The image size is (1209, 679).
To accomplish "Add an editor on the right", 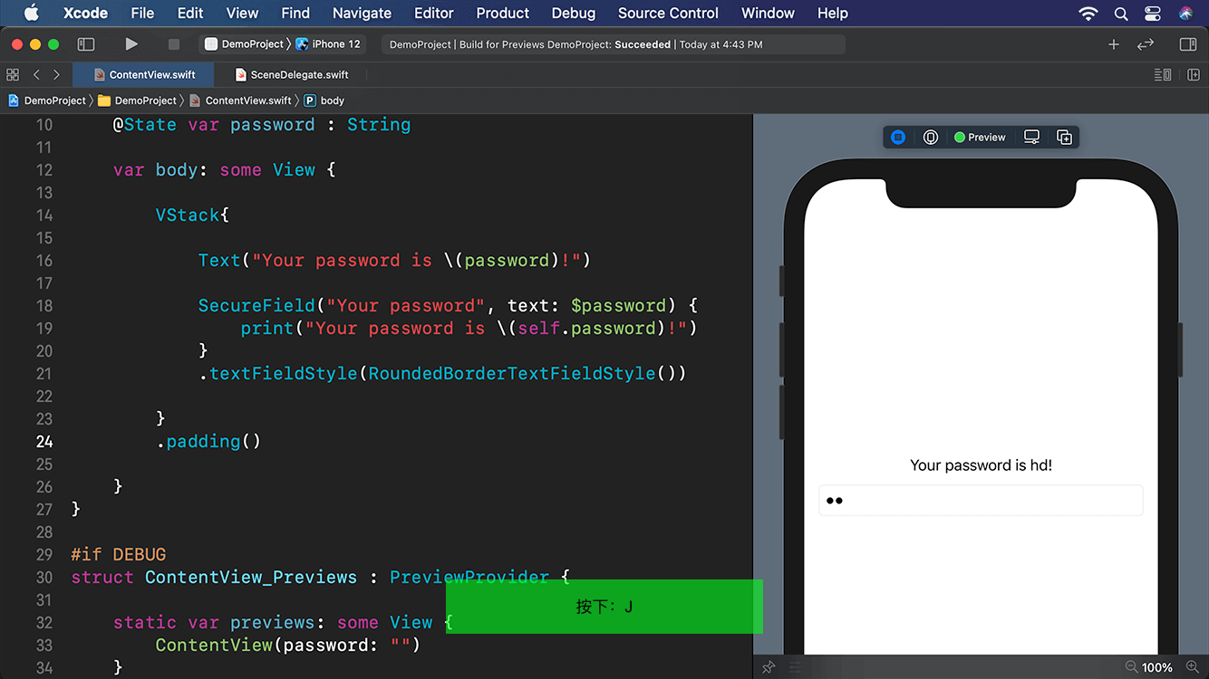I will click(x=1194, y=74).
